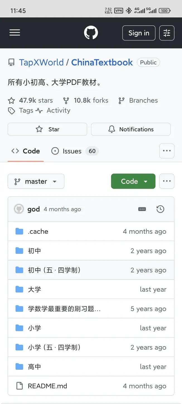Click the README.md file icon

pyautogui.click(x=19, y=386)
